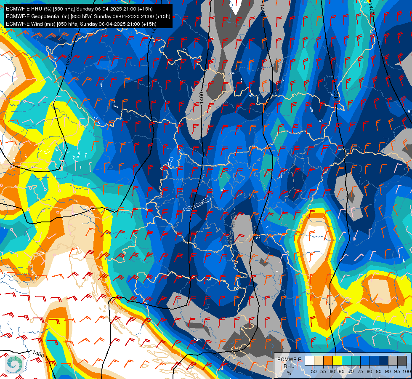
Task: Pick the orange legend swatch between 55 and 60
Action: [328, 360]
